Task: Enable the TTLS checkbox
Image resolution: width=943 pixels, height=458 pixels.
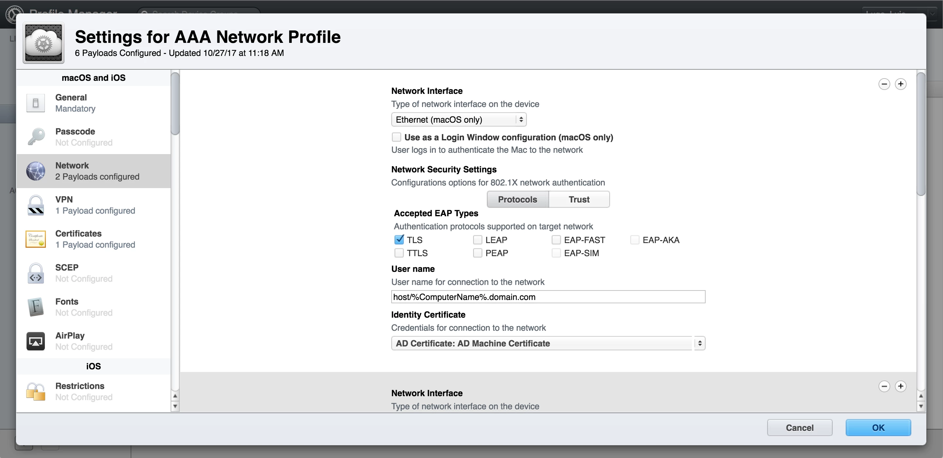Action: [399, 253]
